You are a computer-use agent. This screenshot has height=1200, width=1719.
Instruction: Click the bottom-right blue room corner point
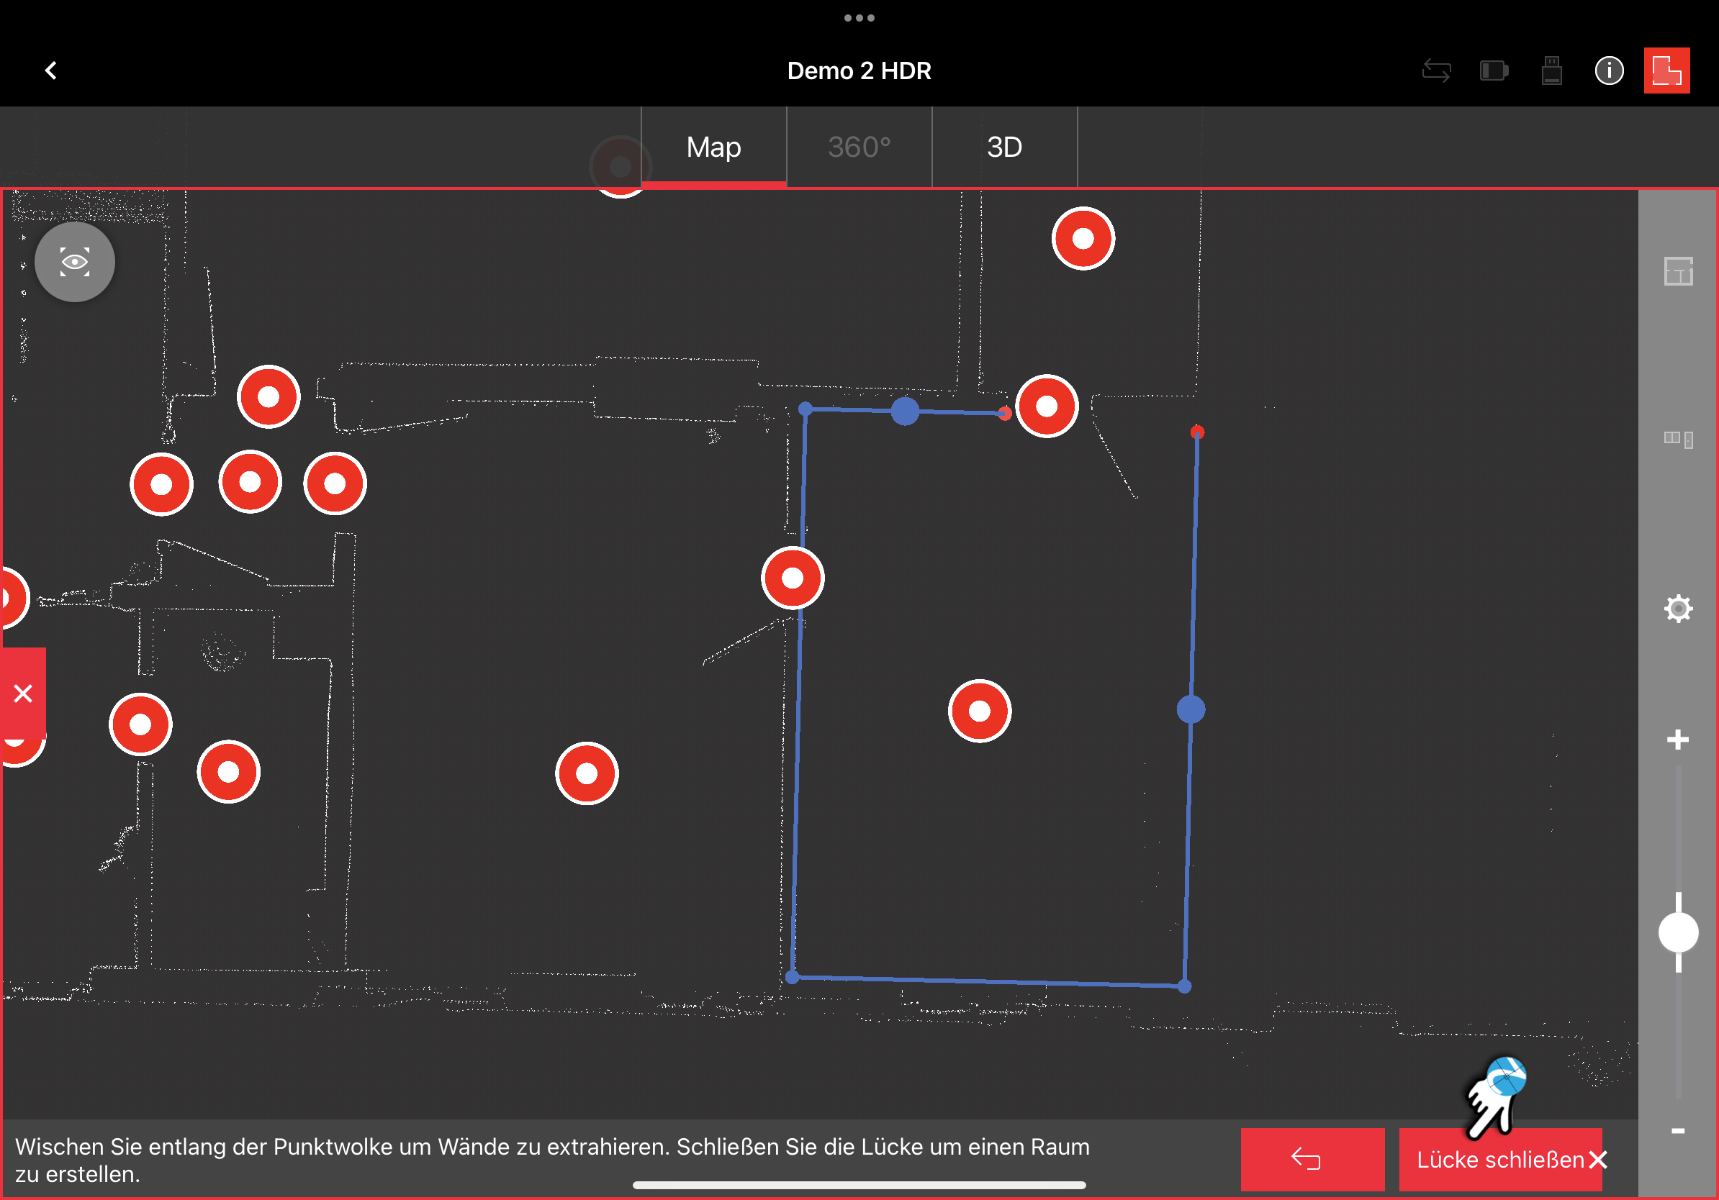tap(1183, 987)
